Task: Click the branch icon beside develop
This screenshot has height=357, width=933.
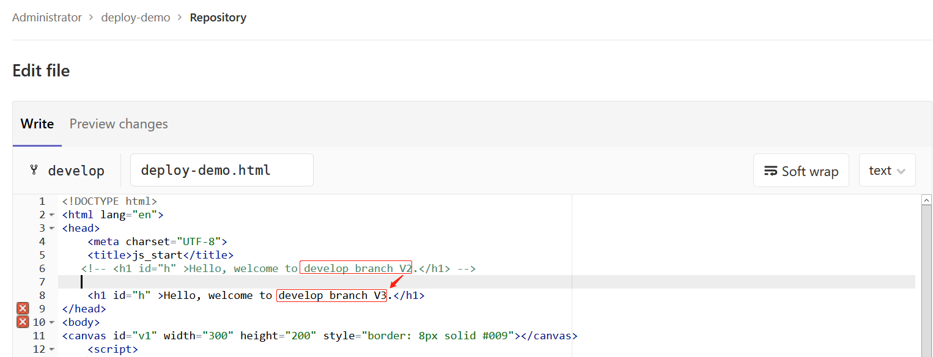Action: click(34, 171)
